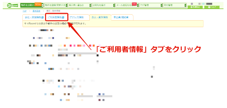Click external-link icon beside ご利用者情報
The image size is (227, 108).
(x=63, y=17)
